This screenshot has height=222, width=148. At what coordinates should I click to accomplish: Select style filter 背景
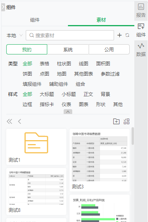click(x=105, y=94)
